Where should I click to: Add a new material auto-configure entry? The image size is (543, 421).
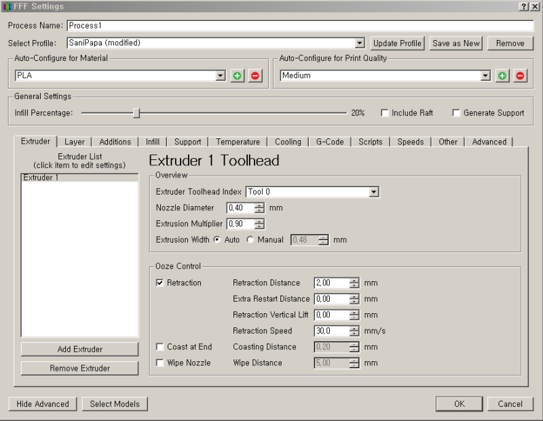[237, 76]
